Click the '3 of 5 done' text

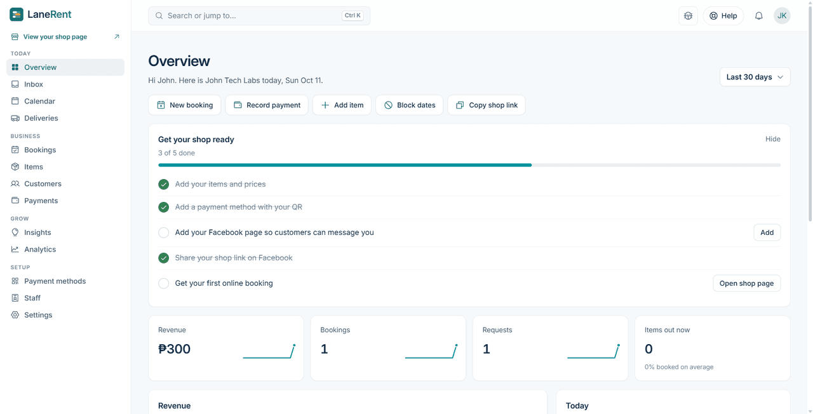point(177,153)
